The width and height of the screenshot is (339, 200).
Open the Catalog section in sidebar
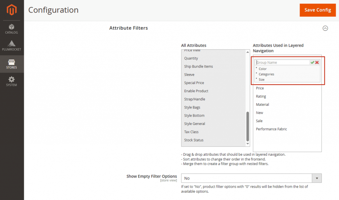tap(11, 29)
